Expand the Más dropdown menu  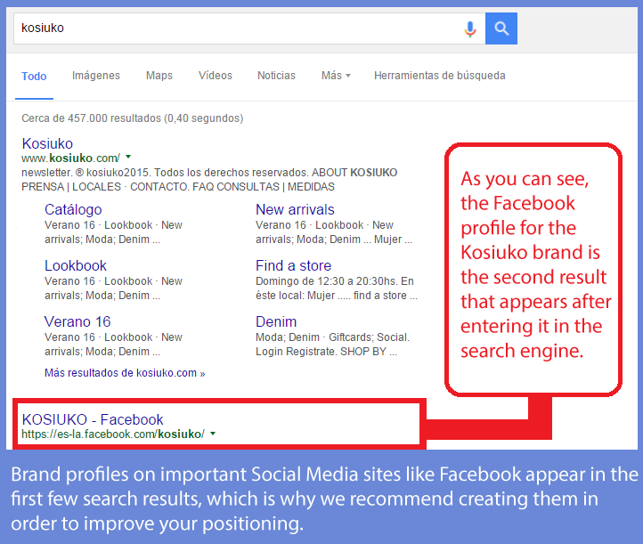(336, 76)
